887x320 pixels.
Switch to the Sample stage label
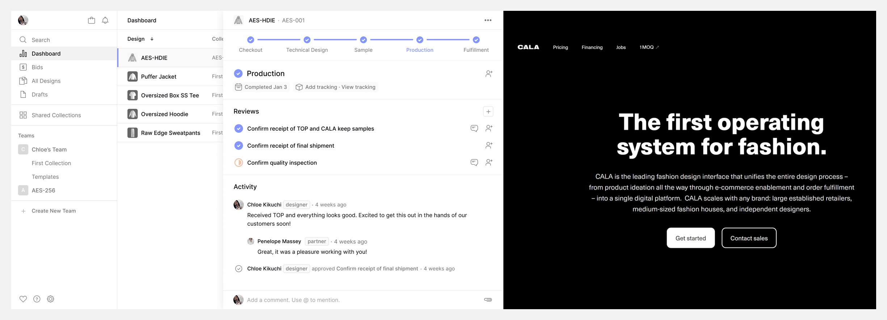point(363,50)
